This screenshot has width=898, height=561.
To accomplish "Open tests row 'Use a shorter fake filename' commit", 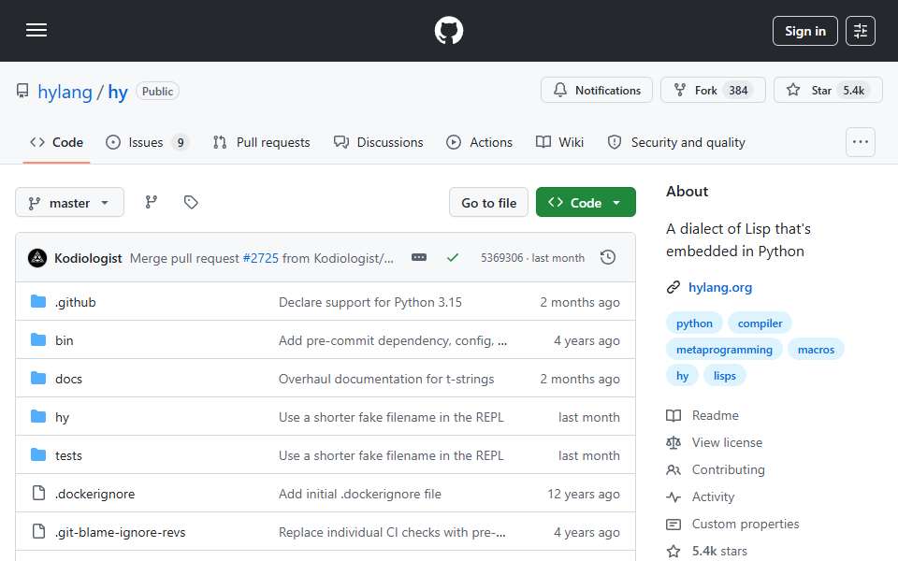I will 391,455.
